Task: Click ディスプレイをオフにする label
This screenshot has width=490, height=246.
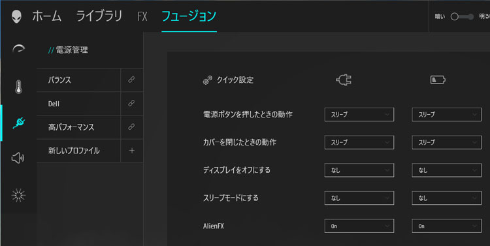Action: (x=237, y=170)
